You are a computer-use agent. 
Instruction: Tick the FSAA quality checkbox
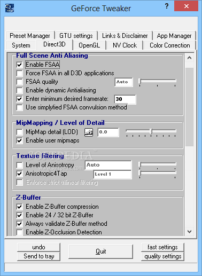pos(19,82)
